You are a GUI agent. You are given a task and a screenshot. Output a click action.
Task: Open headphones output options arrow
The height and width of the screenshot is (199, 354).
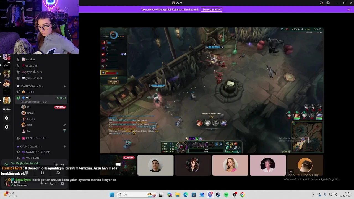56,184
